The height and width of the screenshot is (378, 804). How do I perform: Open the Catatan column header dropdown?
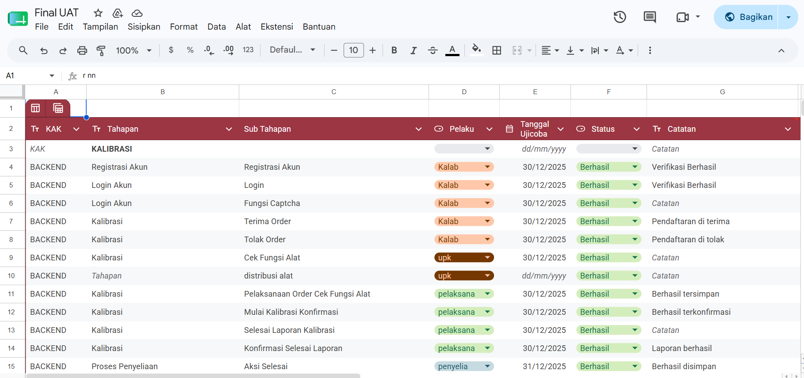(788, 129)
